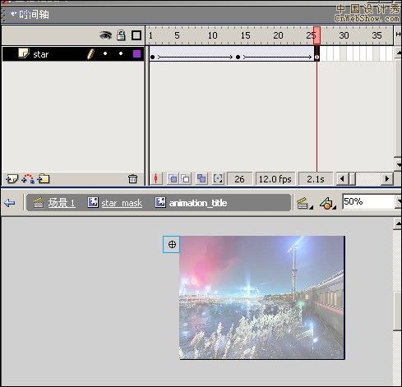
Task: Insert a new layer with the add layer icon
Action: 12,179
